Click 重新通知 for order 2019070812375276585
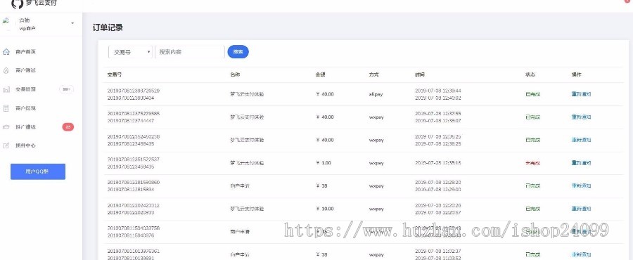 (x=582, y=117)
